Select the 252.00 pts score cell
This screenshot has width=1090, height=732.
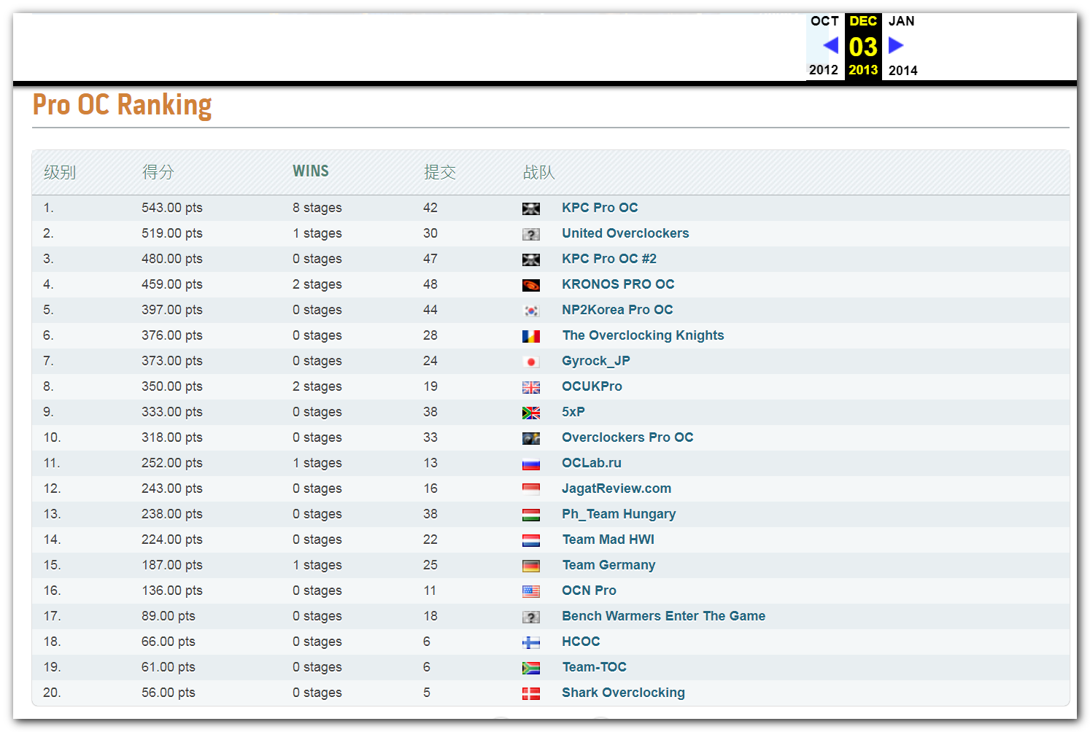[x=172, y=463]
